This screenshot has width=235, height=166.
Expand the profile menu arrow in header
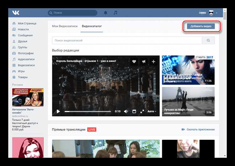[x=217, y=13]
